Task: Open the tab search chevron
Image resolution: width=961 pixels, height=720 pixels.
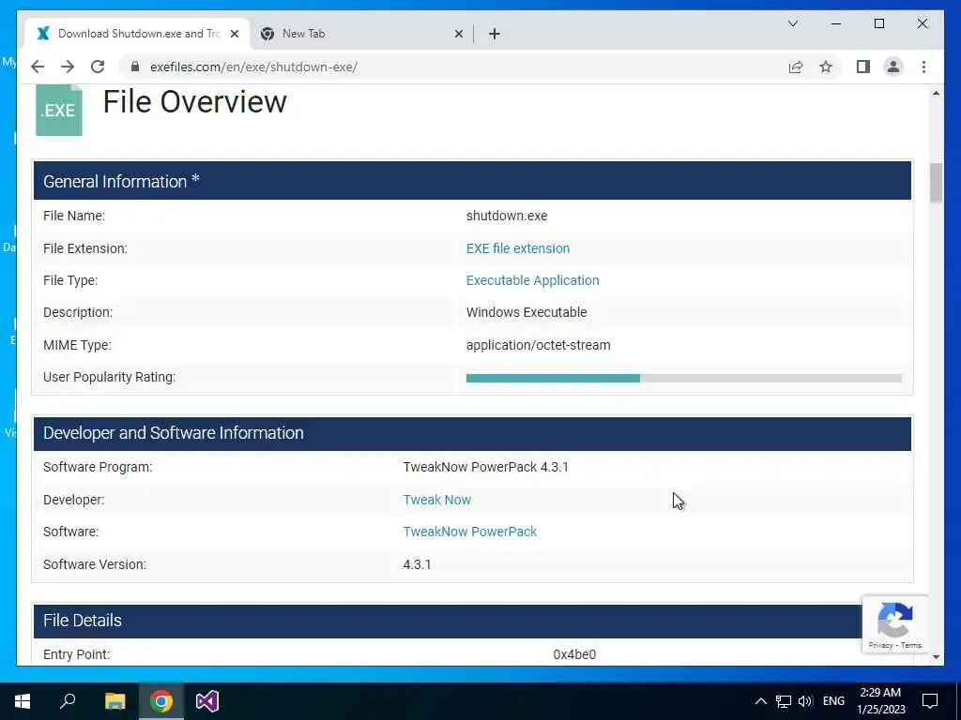Action: click(x=792, y=23)
